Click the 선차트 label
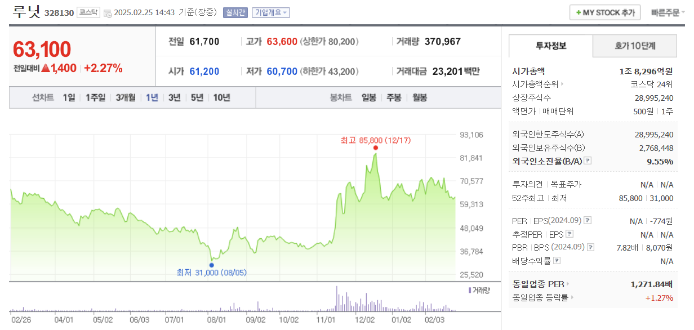Screen dimensions: 694x330 [43, 97]
